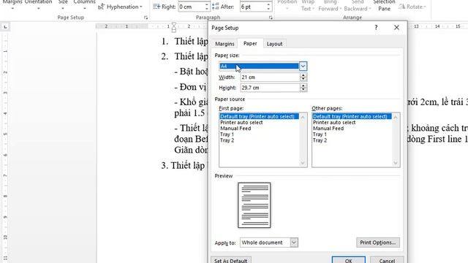Adjust the Right indent spinner arrows
This screenshot has height=263, width=468.
pos(207,7)
